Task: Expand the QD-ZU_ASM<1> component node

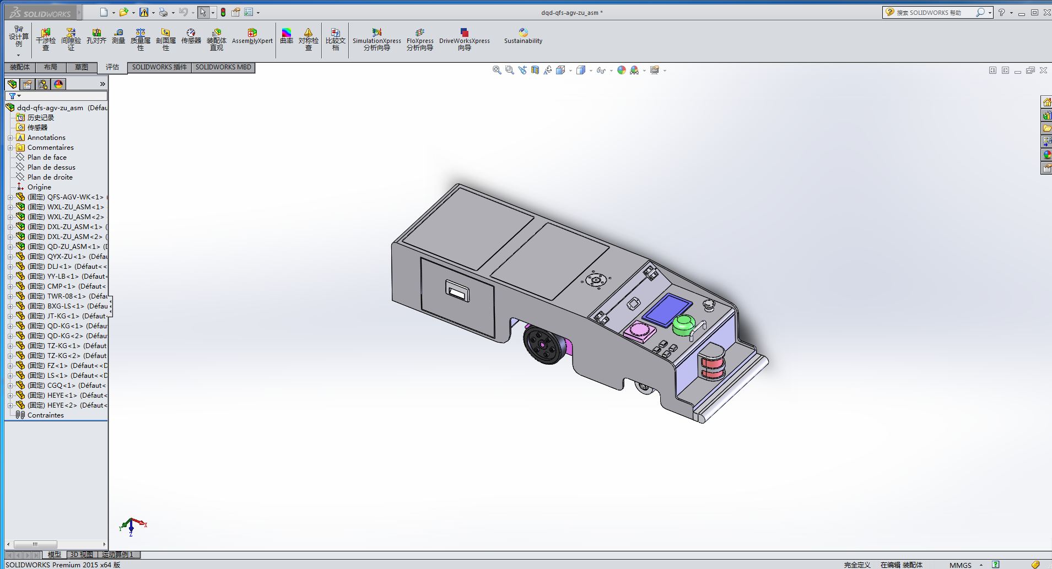Action: coord(10,247)
